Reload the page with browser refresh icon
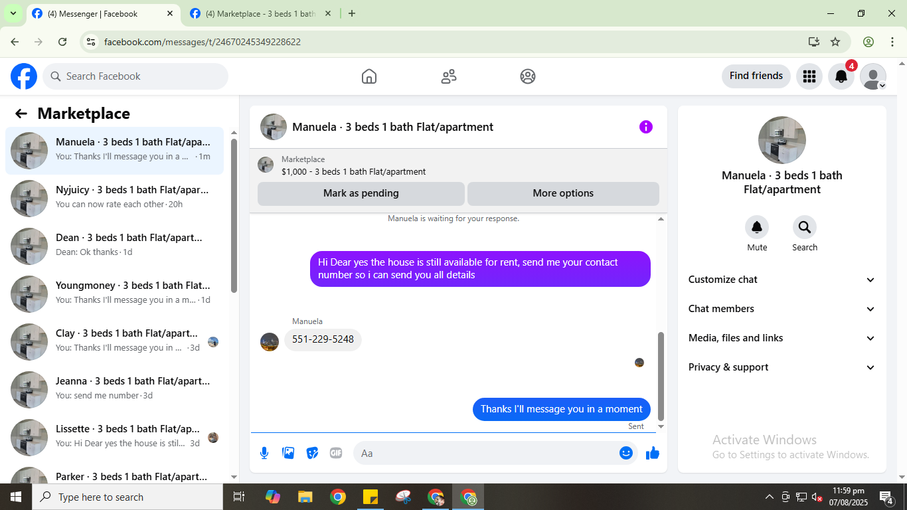Screen dimensions: 907x510 [62, 42]
